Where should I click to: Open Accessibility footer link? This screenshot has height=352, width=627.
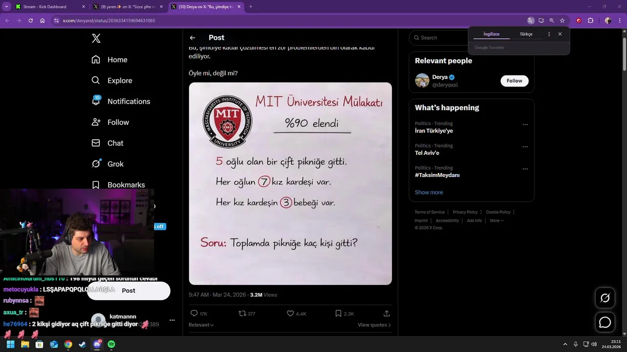tap(447, 220)
